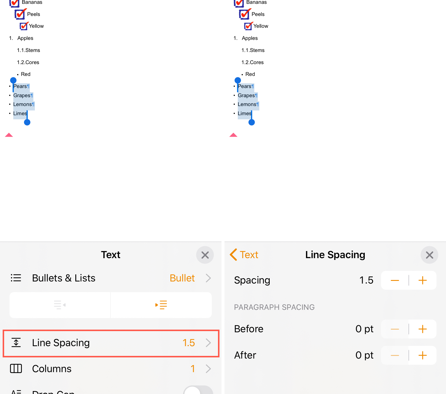This screenshot has height=394, width=446.
Task: Click the top selection handle left document
Action: (x=13, y=80)
